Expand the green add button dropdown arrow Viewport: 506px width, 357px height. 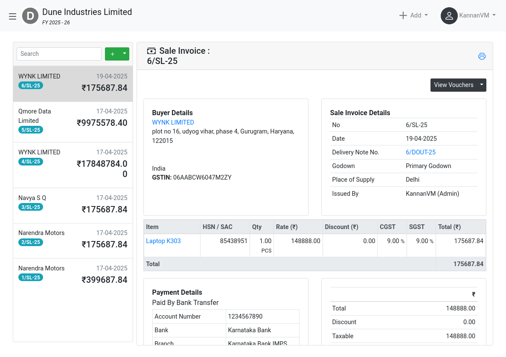(x=125, y=54)
